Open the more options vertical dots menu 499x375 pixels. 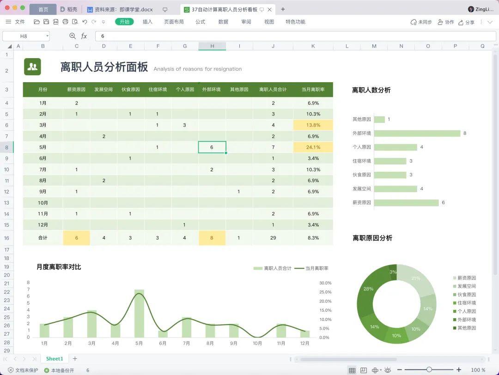click(481, 22)
